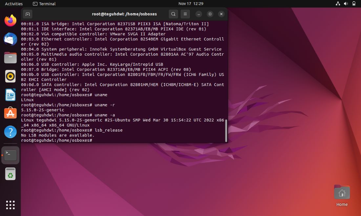Open the terminal search
Screen dimensions: 361x216
[173, 14]
